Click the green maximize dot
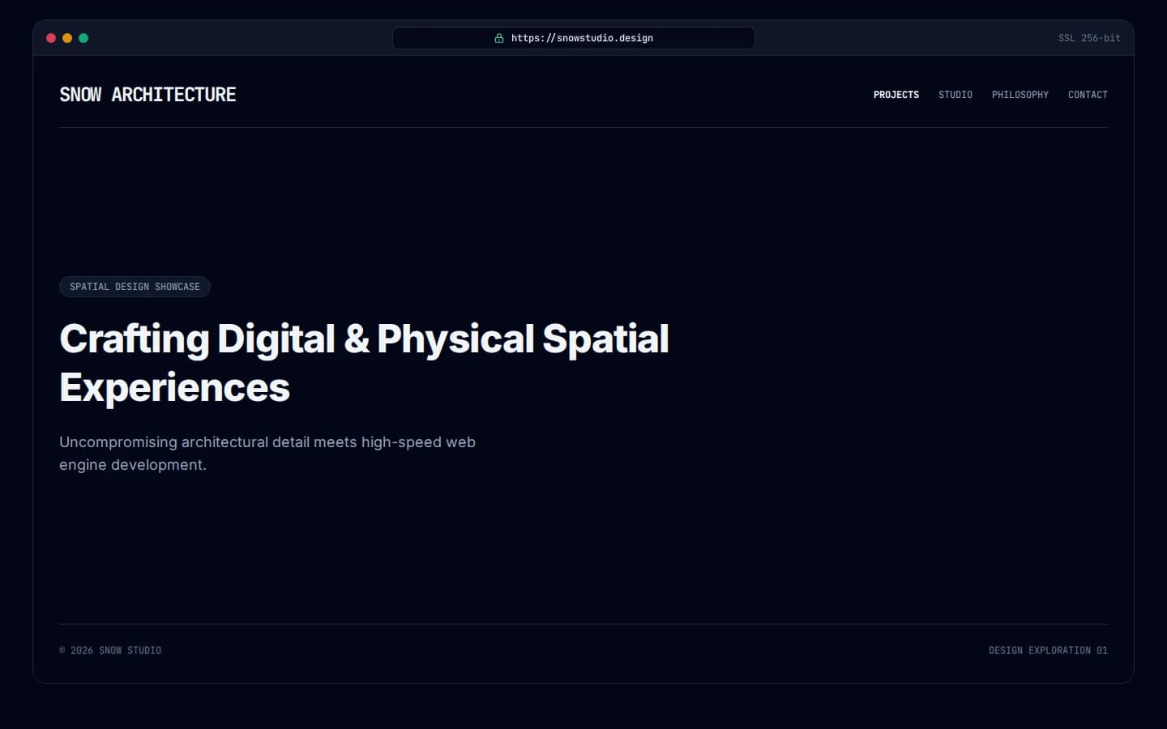The height and width of the screenshot is (729, 1167). point(83,38)
